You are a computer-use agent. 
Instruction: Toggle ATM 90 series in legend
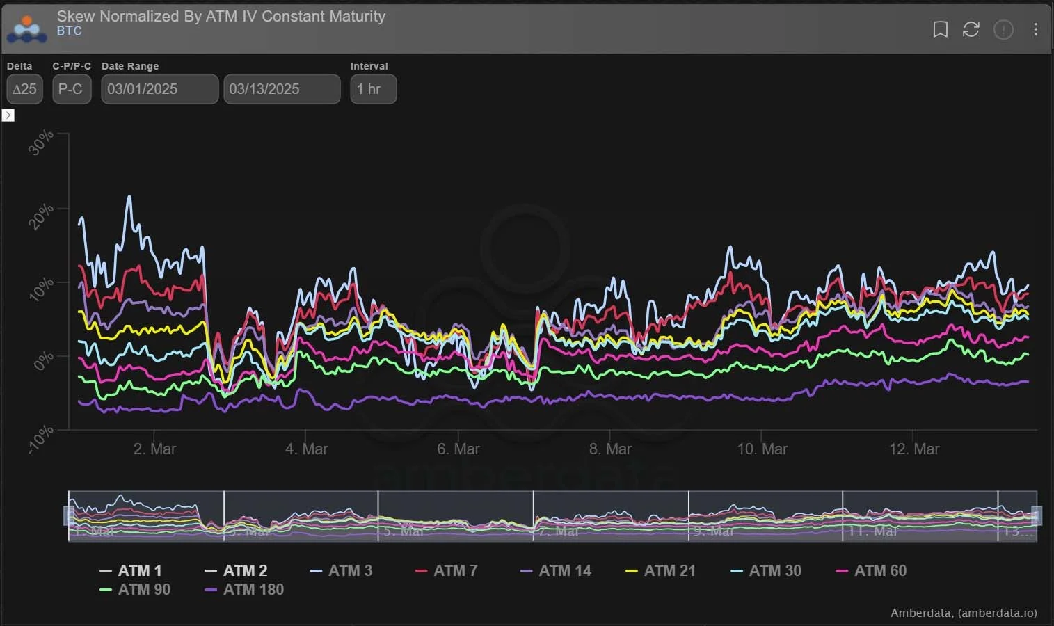click(x=135, y=590)
